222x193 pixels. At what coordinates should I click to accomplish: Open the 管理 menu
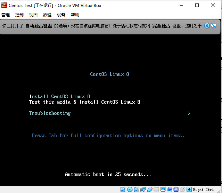click(6, 15)
